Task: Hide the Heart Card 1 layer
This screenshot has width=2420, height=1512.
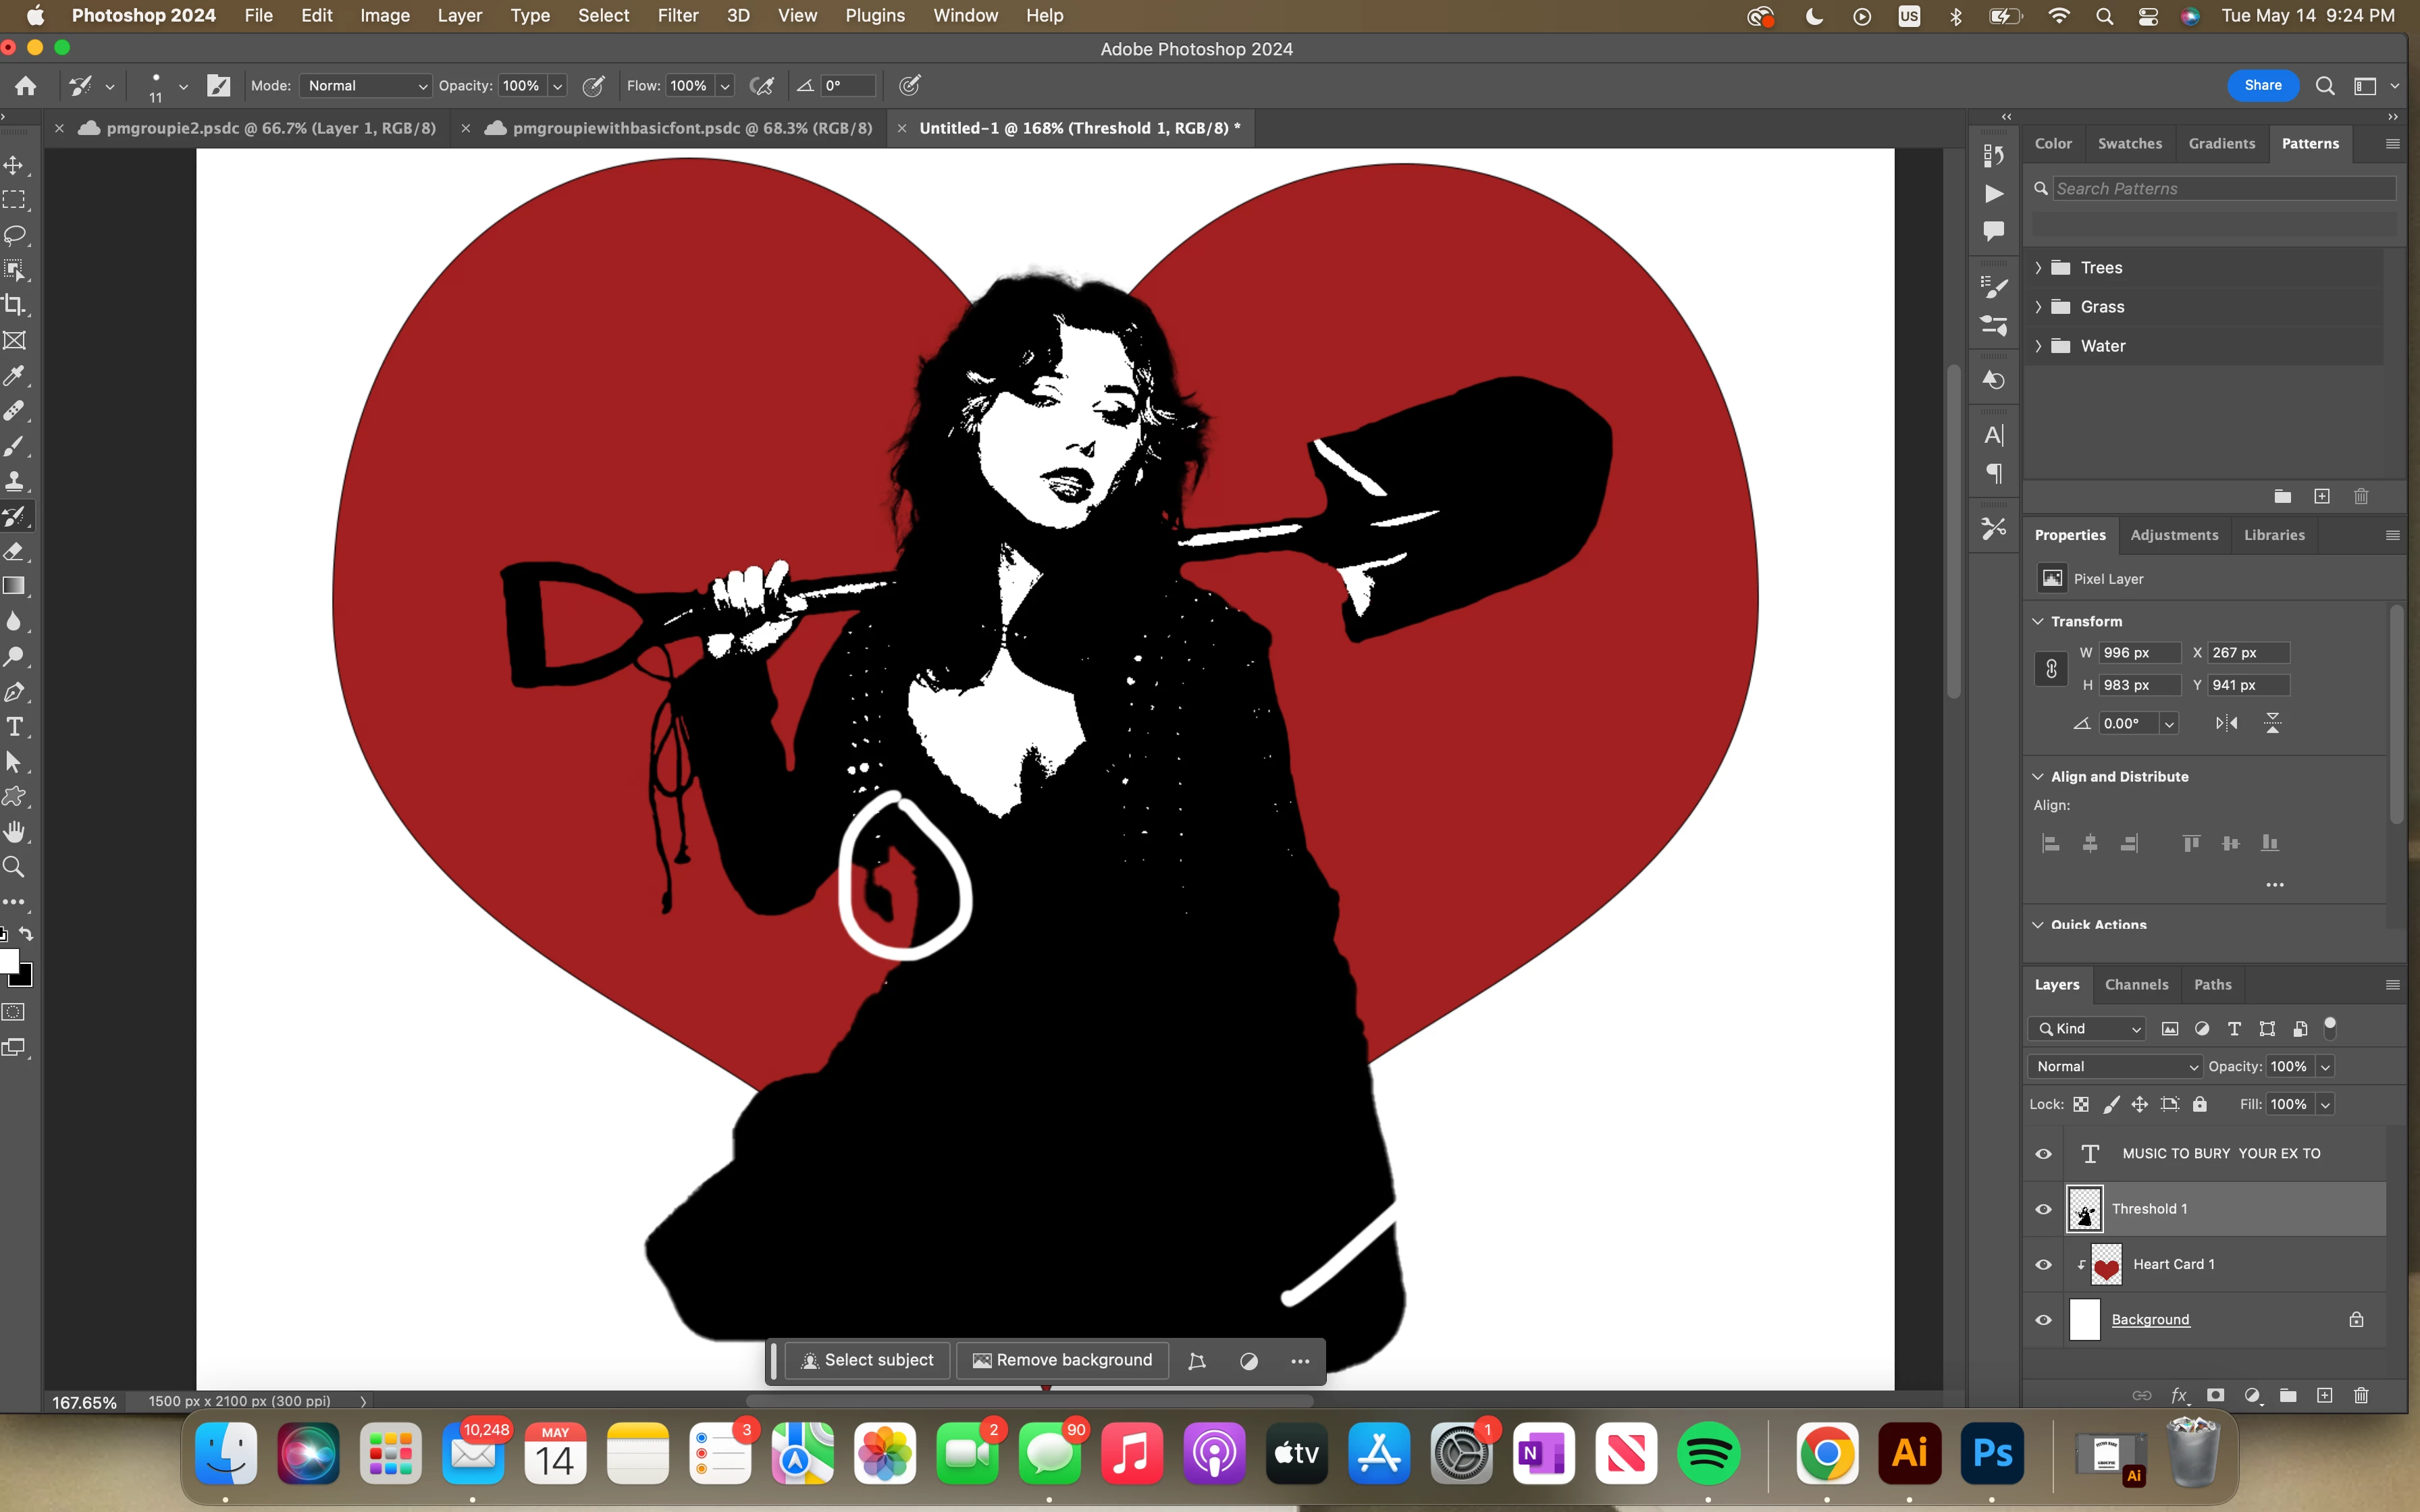Action: pyautogui.click(x=2043, y=1264)
